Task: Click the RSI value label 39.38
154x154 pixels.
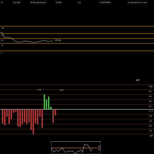Action: pyautogui.click(x=58, y=40)
